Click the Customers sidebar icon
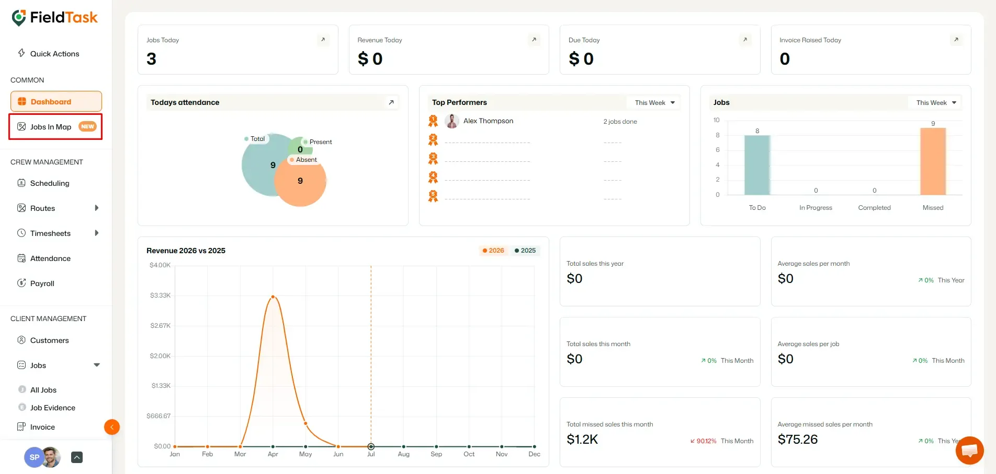 point(21,340)
